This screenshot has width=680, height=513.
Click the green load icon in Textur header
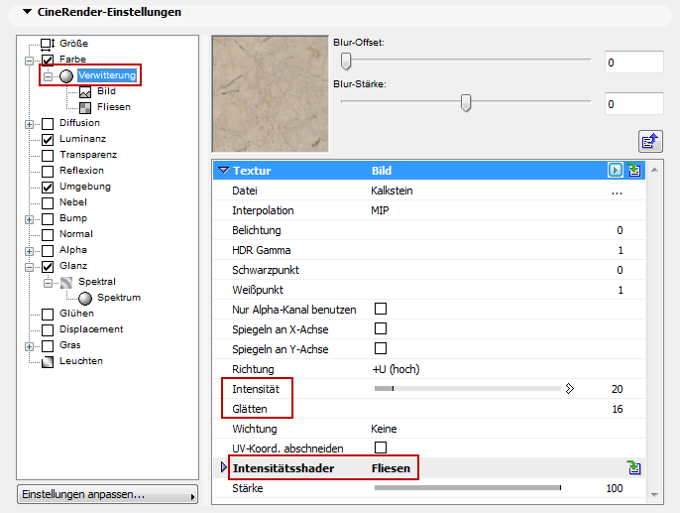pyautogui.click(x=634, y=170)
